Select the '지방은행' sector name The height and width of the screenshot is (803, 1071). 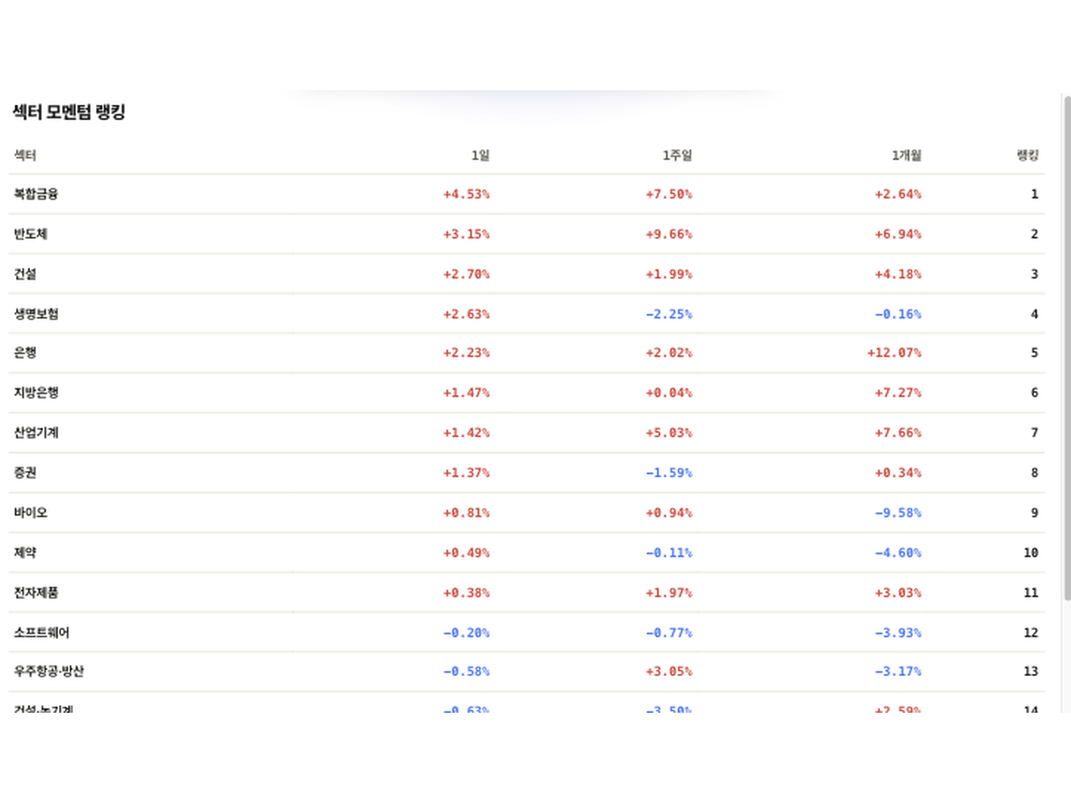click(x=36, y=392)
